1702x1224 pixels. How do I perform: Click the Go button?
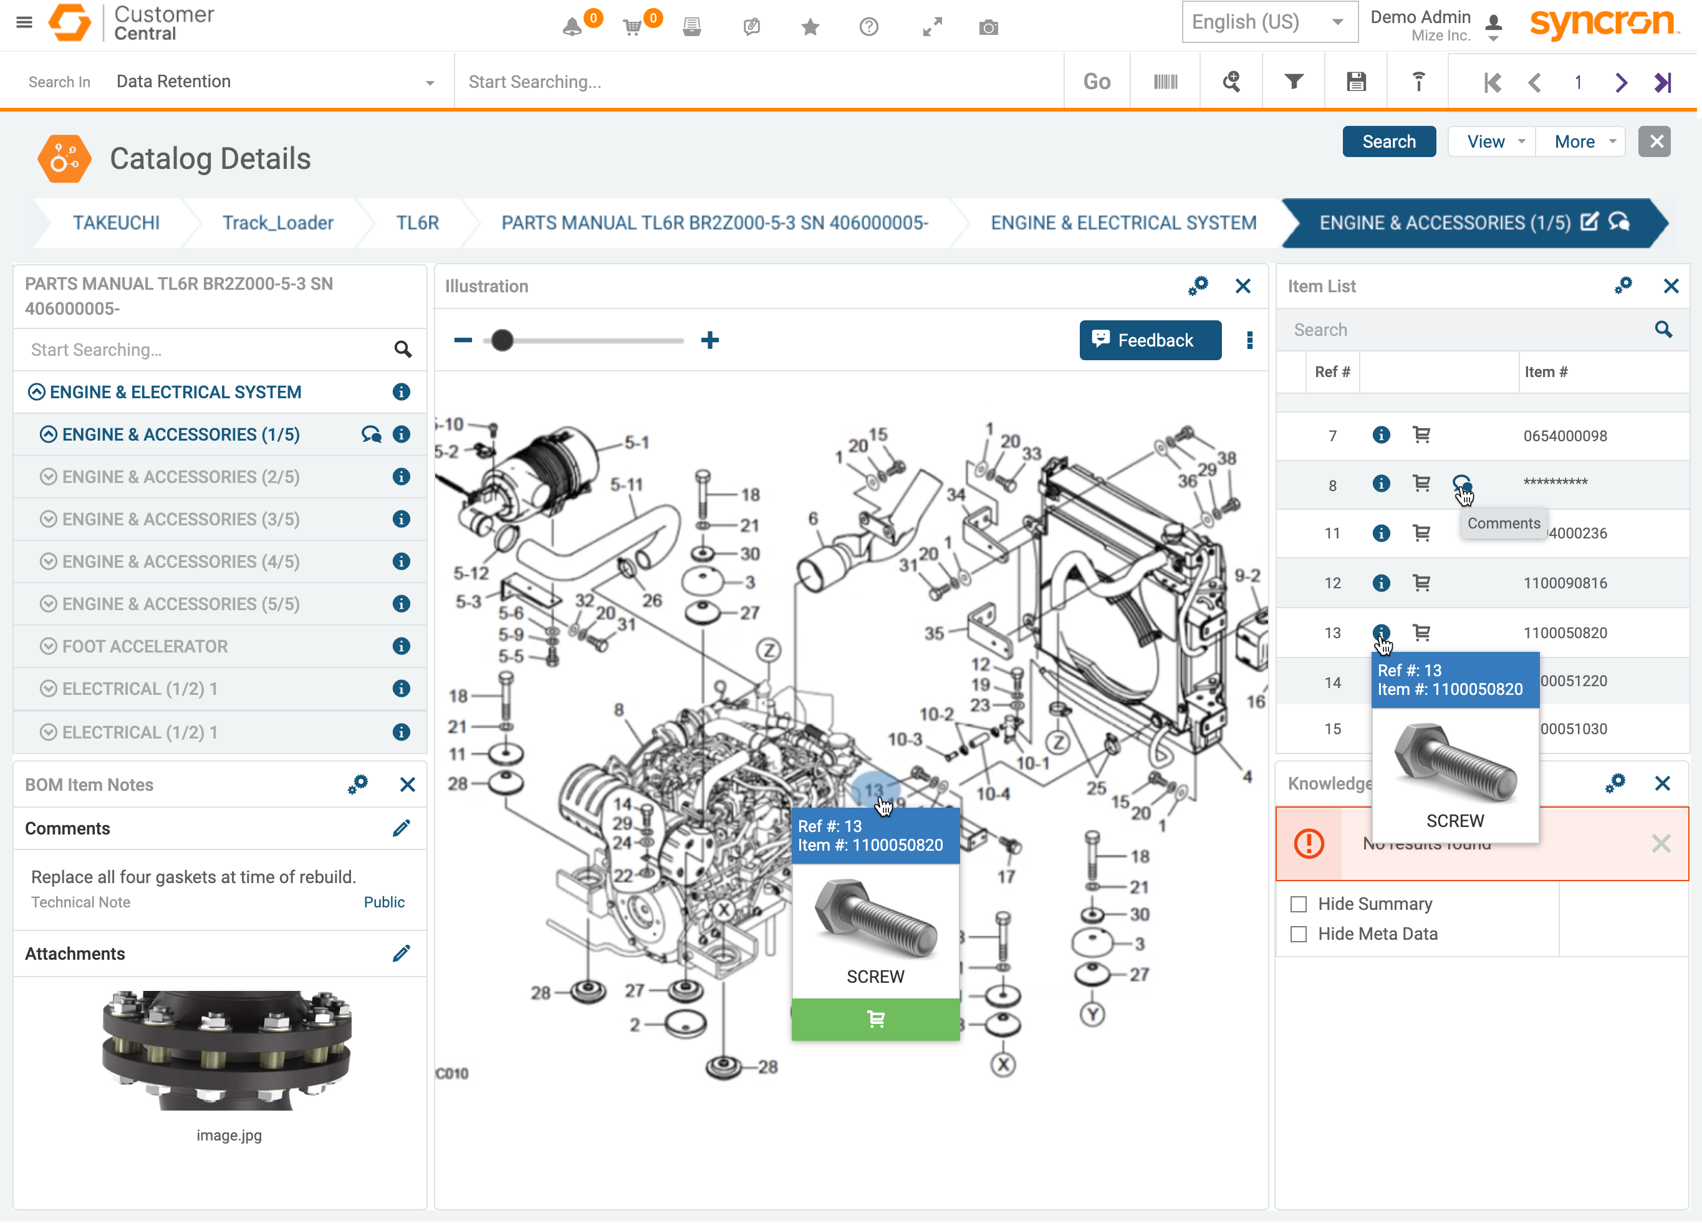click(x=1097, y=82)
